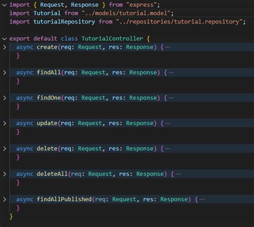Click the Response type in deleteAll signature

click(150, 174)
